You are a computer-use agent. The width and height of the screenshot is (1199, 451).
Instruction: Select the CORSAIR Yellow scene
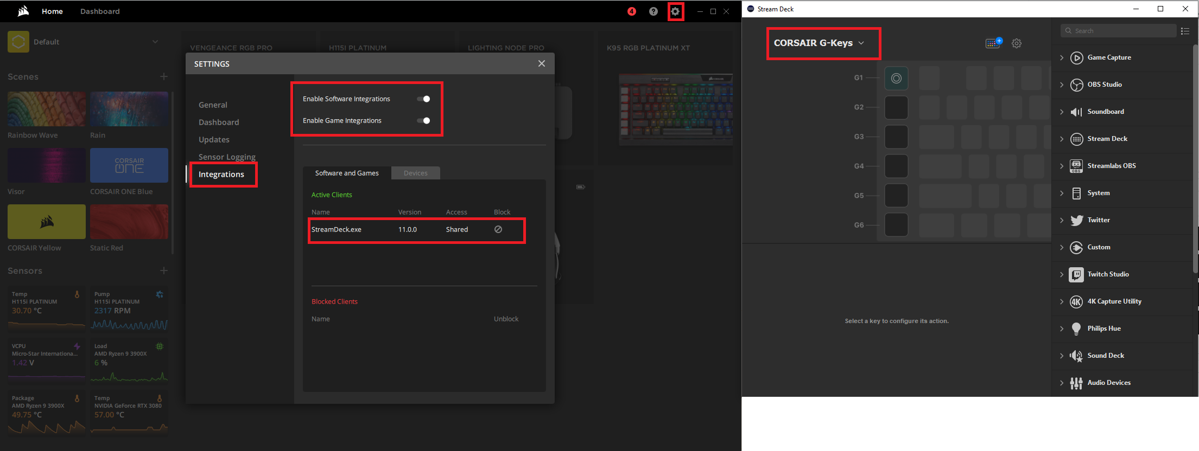tap(47, 222)
